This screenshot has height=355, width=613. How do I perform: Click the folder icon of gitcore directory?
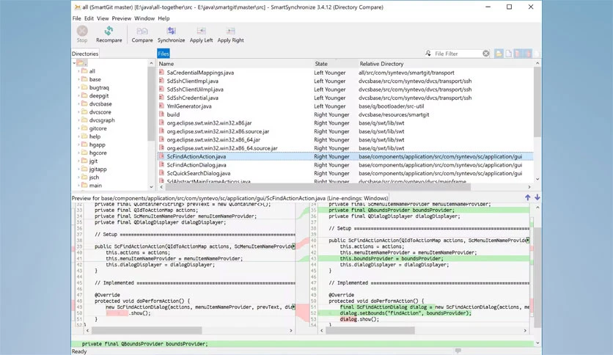[x=84, y=128]
